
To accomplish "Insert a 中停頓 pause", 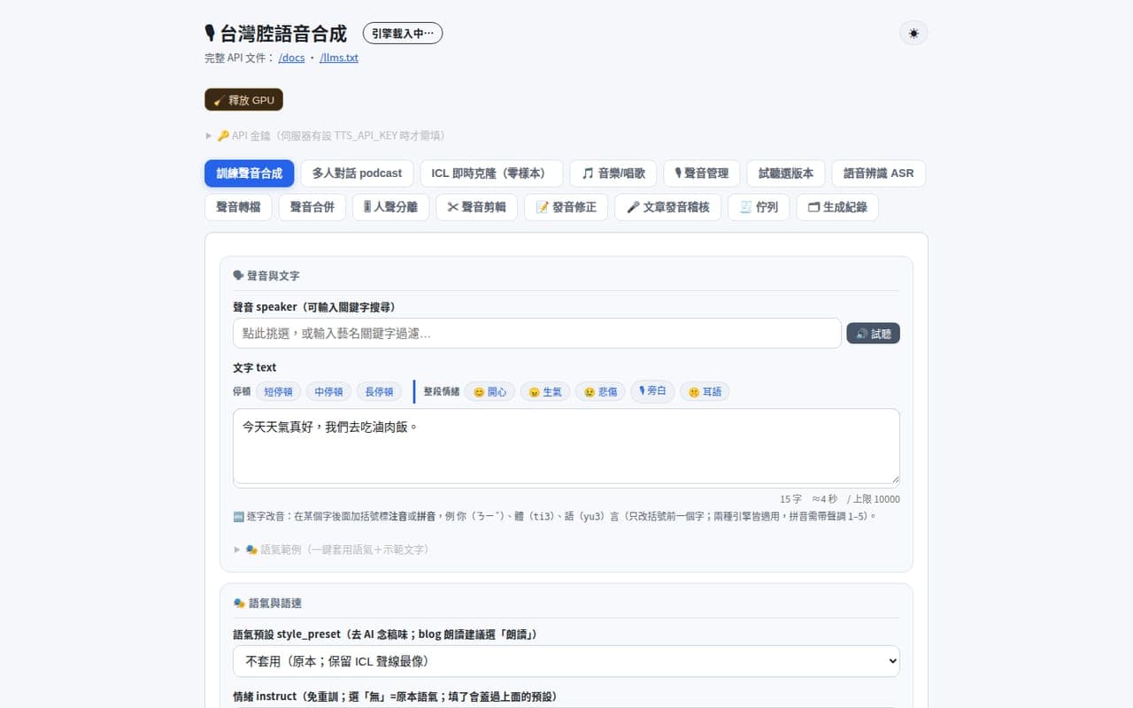I will click(x=328, y=391).
